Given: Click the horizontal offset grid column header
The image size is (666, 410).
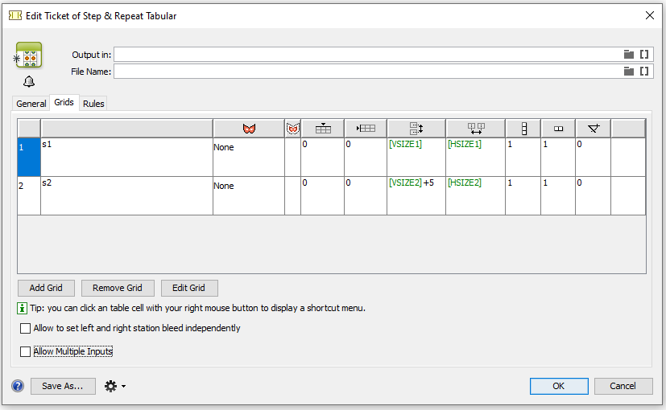Looking at the screenshot, I should pos(366,129).
